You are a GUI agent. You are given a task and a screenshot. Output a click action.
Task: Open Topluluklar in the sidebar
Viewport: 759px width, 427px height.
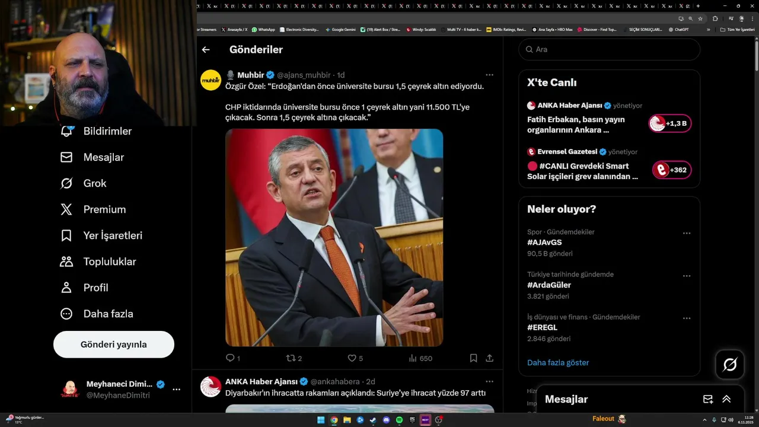tap(98, 262)
